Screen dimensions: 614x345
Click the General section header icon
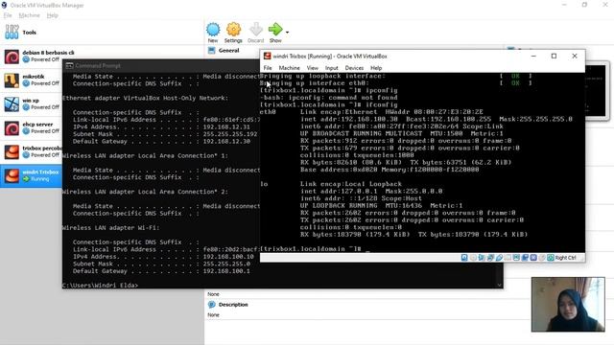pos(212,51)
